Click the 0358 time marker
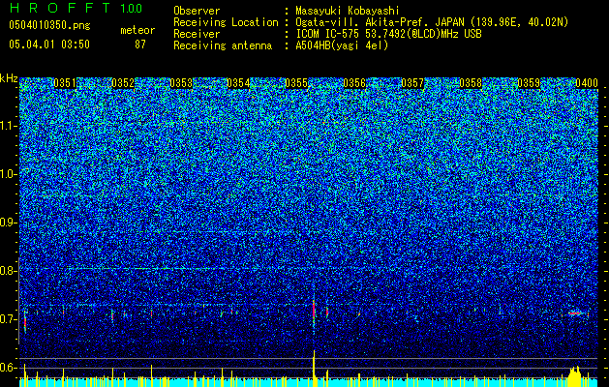 coord(471,83)
